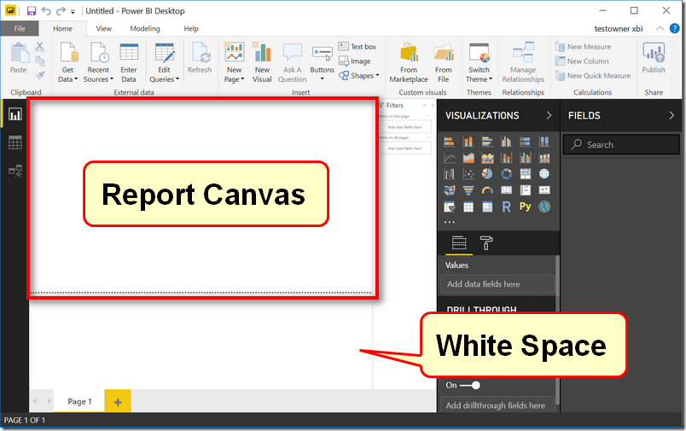Create a New Measure
686x431 pixels.
tap(584, 46)
